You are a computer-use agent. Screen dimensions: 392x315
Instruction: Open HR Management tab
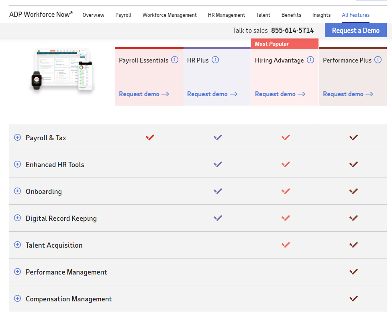pos(227,15)
